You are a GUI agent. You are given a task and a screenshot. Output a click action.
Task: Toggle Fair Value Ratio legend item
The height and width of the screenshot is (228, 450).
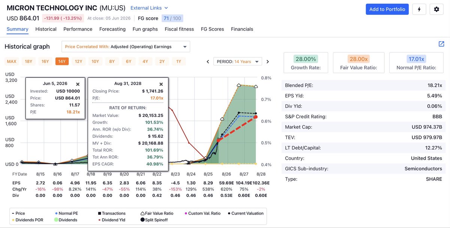pos(157,213)
